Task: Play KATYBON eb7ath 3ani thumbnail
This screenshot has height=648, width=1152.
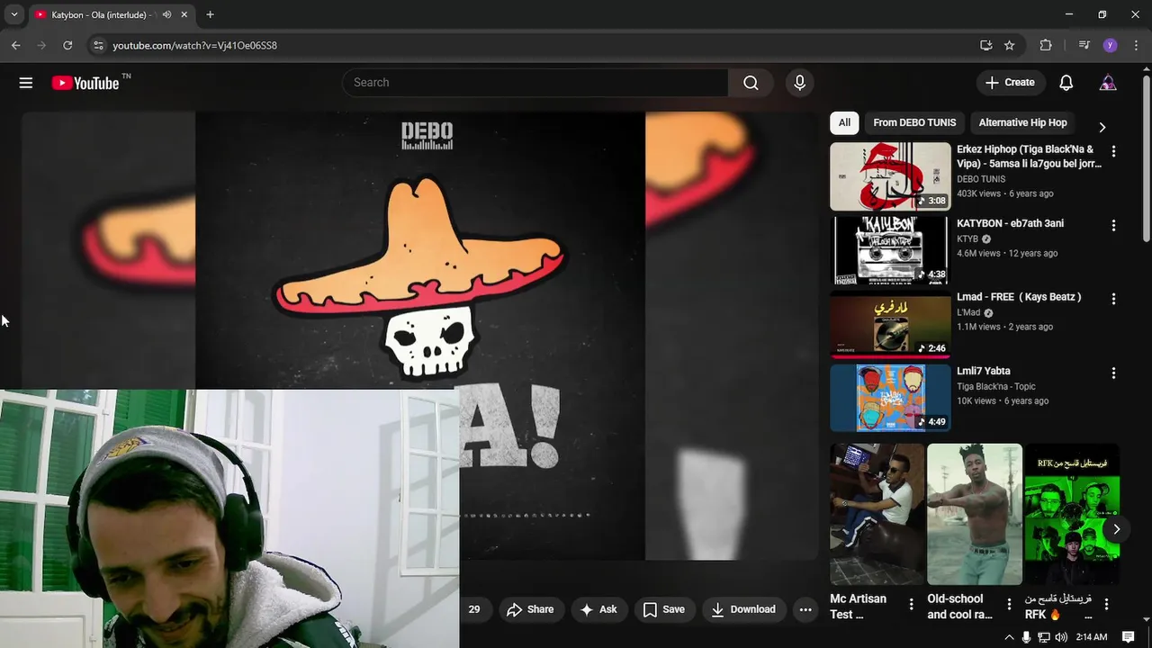Action: [890, 250]
